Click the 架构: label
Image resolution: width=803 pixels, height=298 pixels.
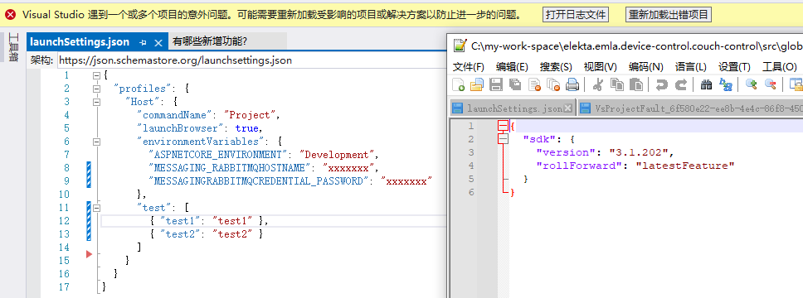pyautogui.click(x=41, y=60)
